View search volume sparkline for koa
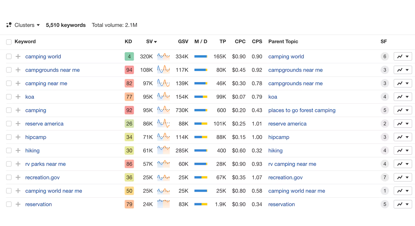The width and height of the screenshot is (415, 226). tap(163, 97)
